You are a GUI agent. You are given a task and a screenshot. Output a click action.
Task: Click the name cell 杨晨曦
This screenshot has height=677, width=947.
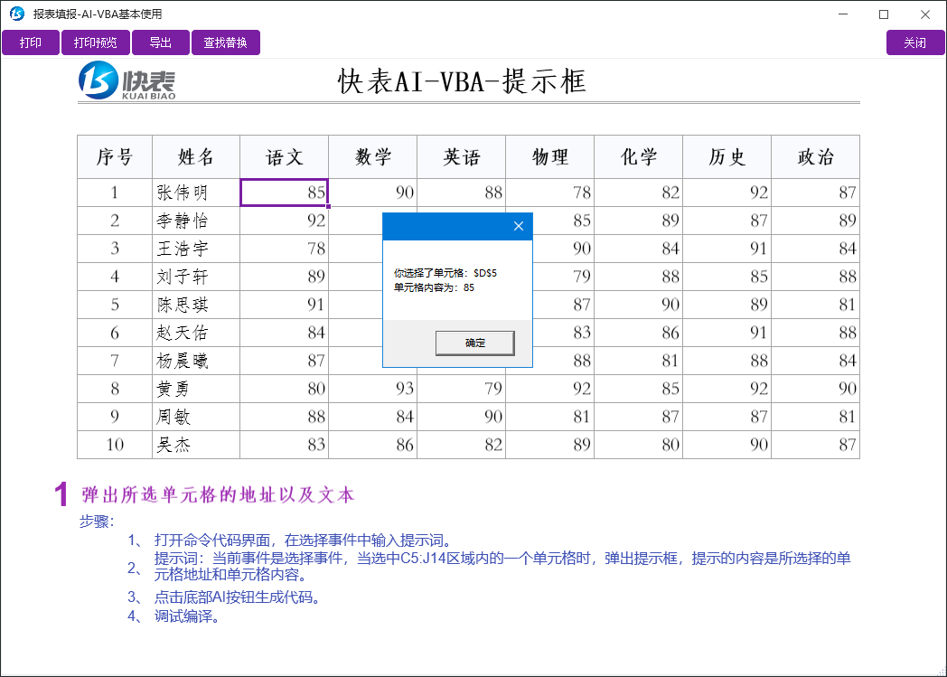click(196, 361)
